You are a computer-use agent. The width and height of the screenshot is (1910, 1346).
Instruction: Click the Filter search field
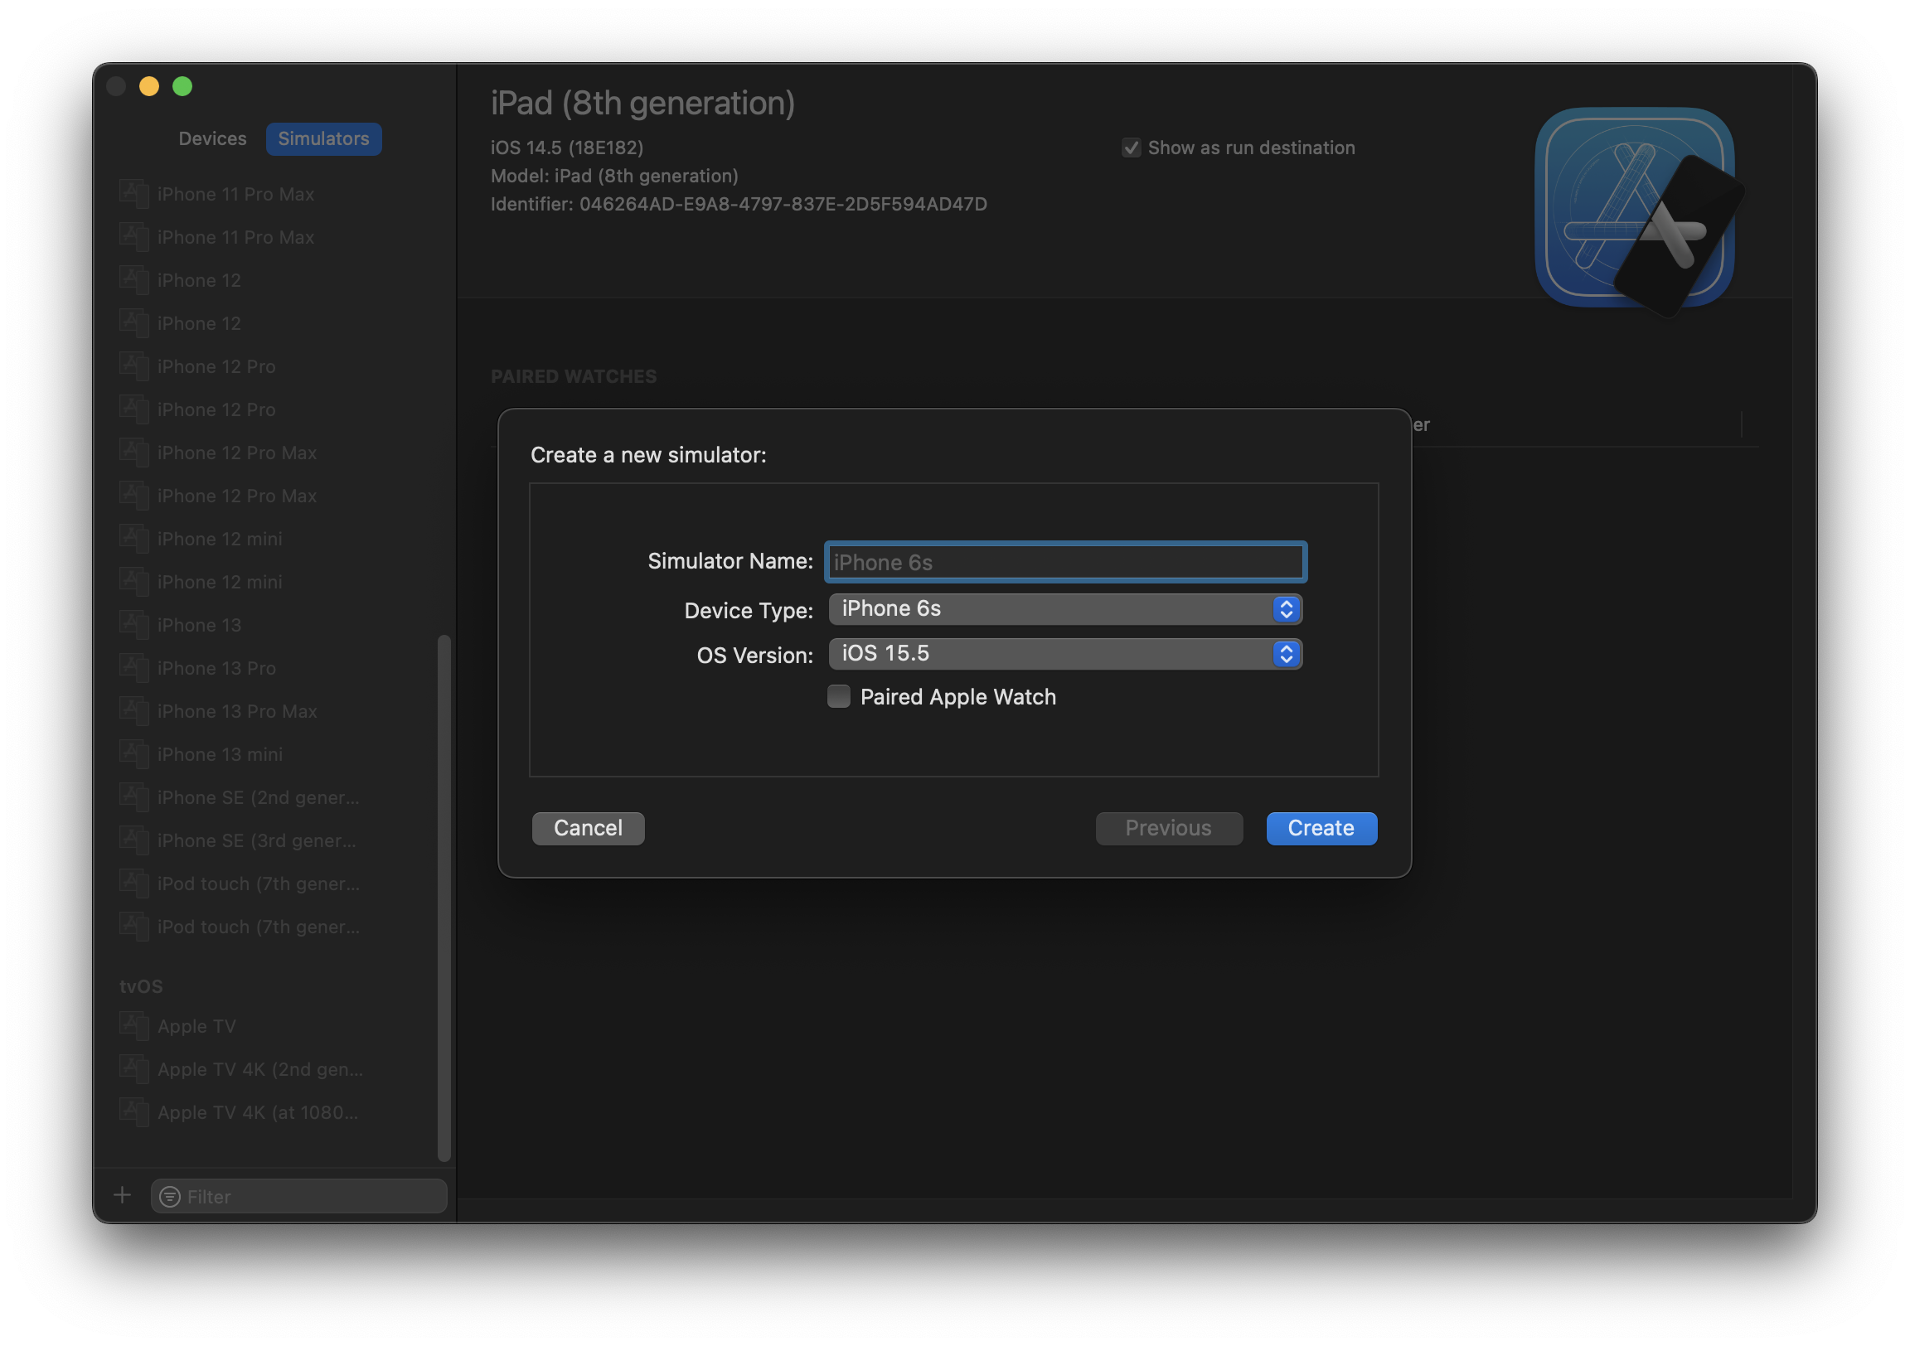pos(298,1197)
